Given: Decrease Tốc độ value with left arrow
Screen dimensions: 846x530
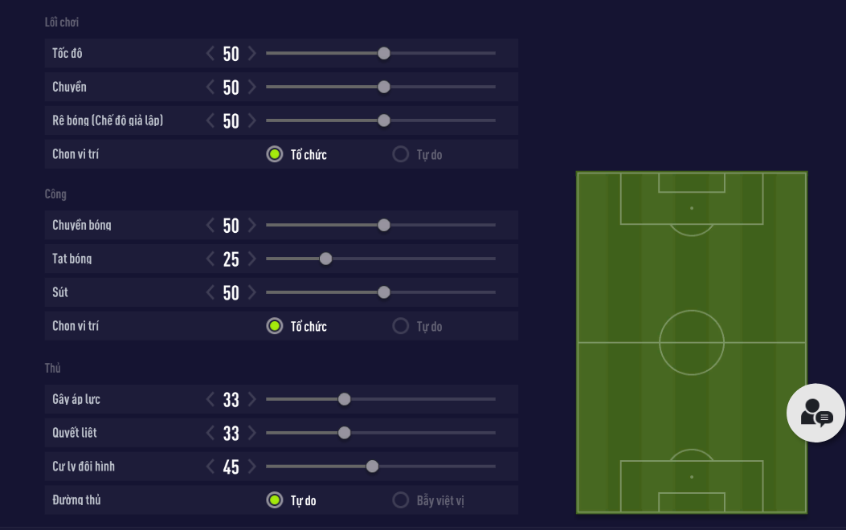Looking at the screenshot, I should 210,54.
